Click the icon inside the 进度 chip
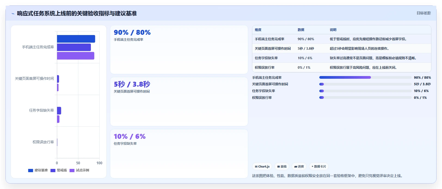The image size is (442, 189). point(296,167)
